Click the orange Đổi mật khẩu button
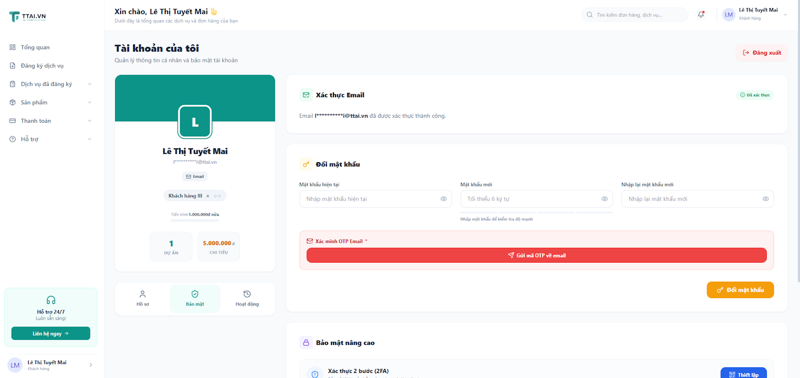The image size is (800, 378). tap(740, 290)
